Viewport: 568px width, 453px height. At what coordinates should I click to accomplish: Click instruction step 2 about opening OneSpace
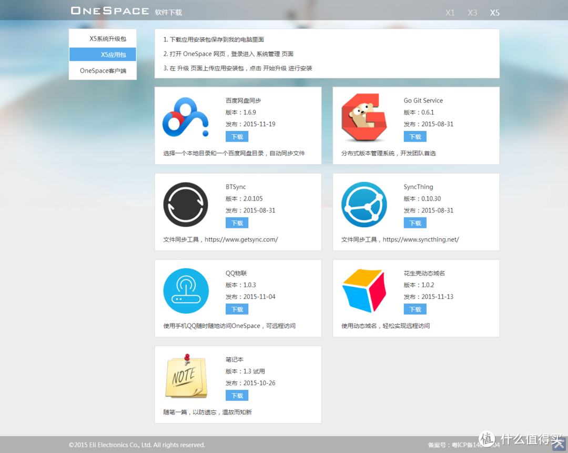(228, 54)
